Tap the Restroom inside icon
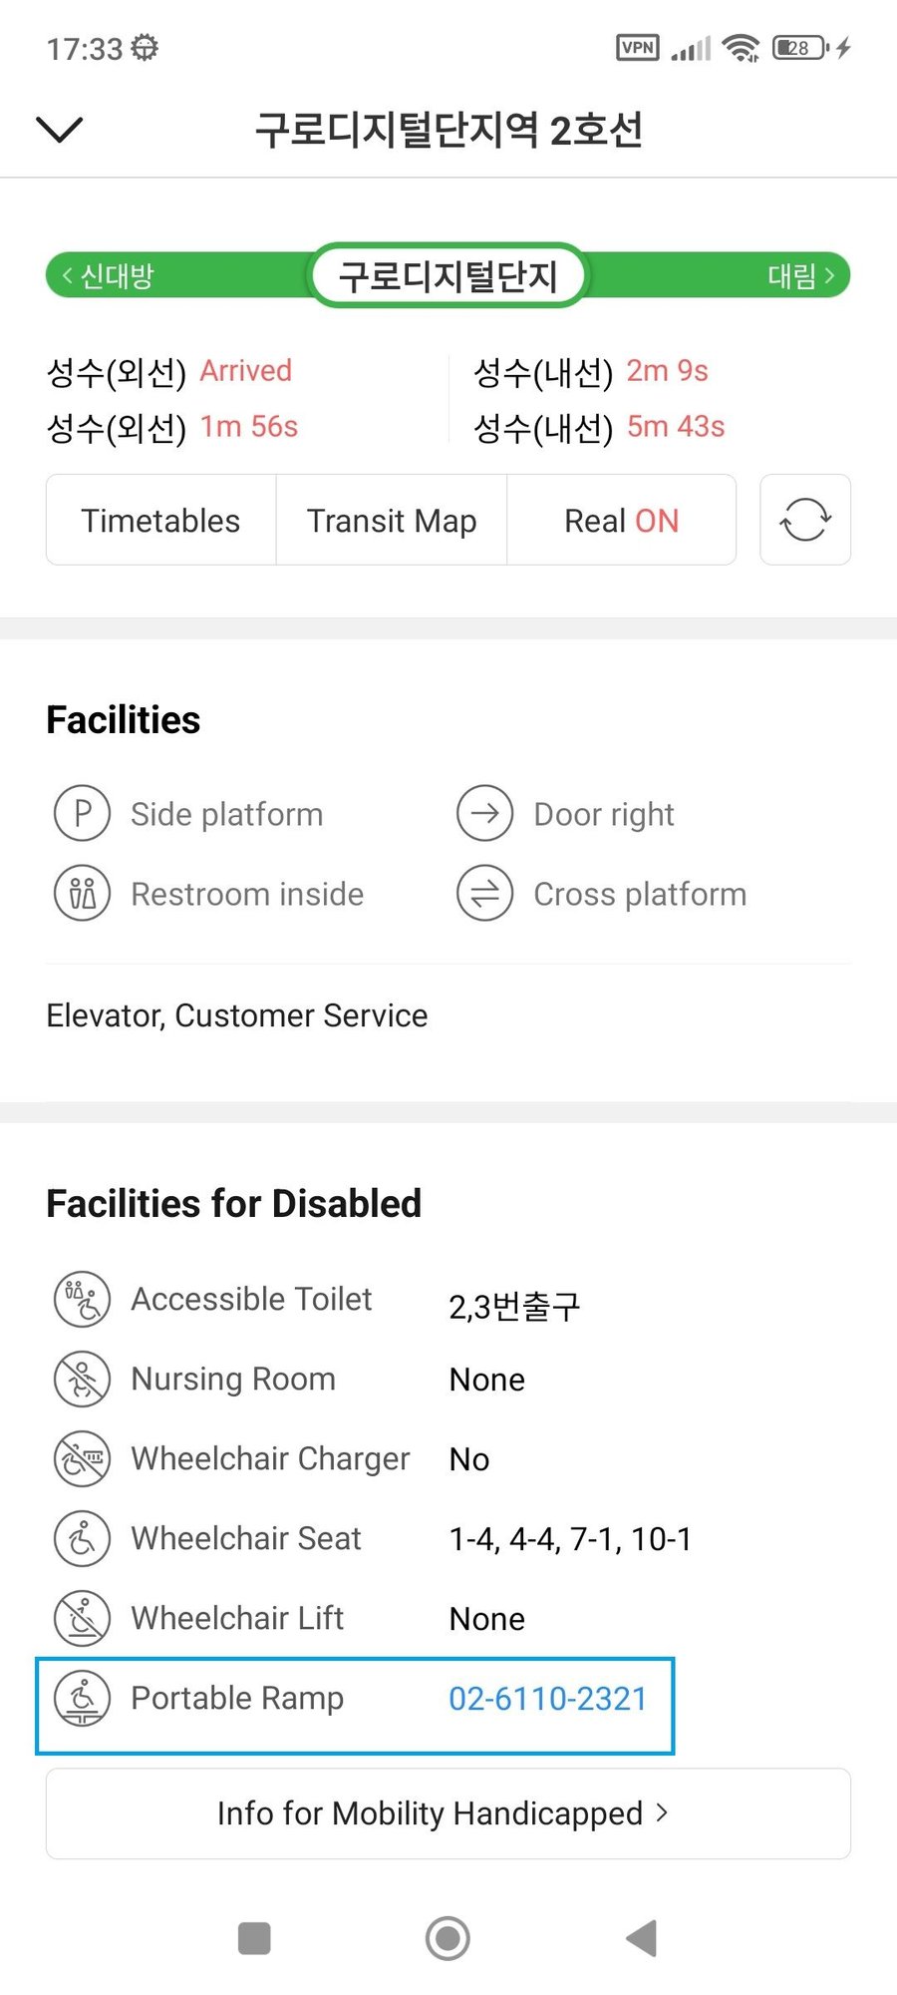This screenshot has width=897, height=1995. (83, 894)
